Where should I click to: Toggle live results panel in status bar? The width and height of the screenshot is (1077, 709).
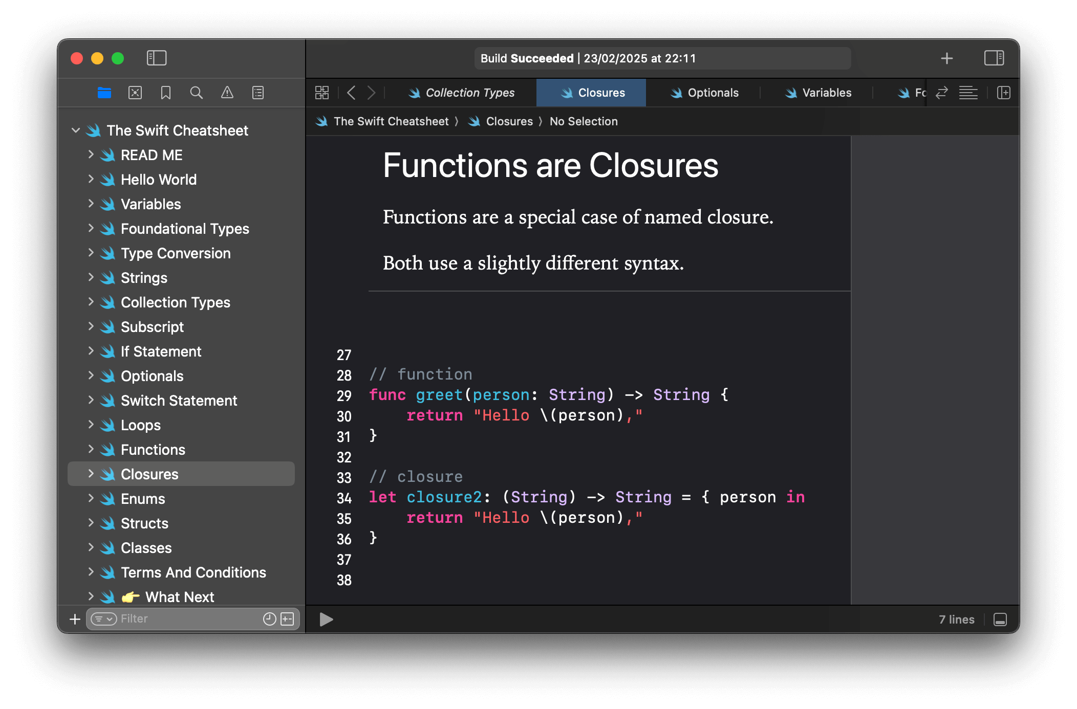pos(1000,619)
